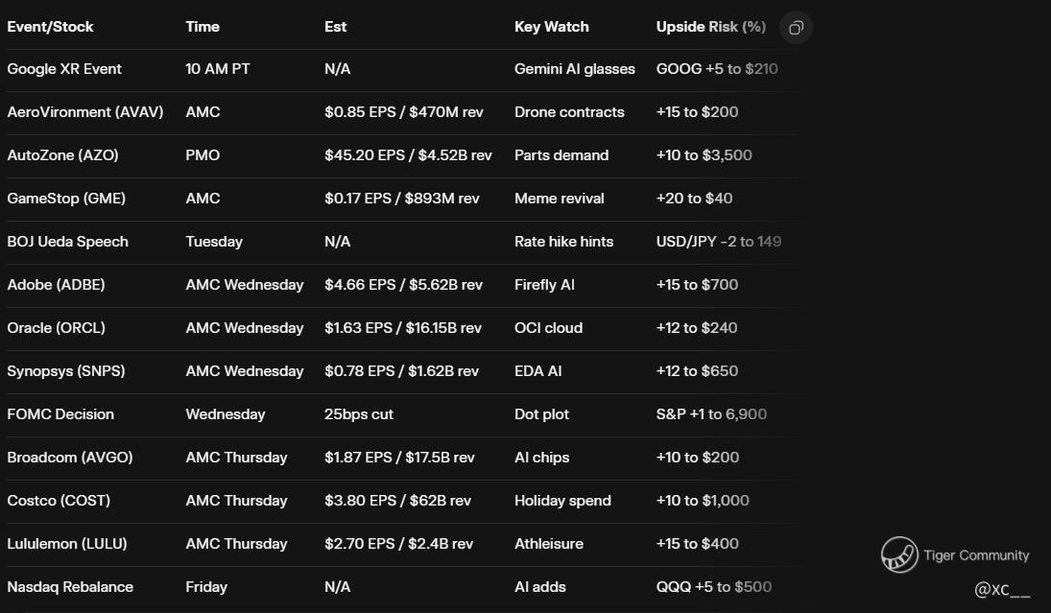Click the Tiger Community logo icon
Screen dimensions: 1051x613
[x=899, y=554]
